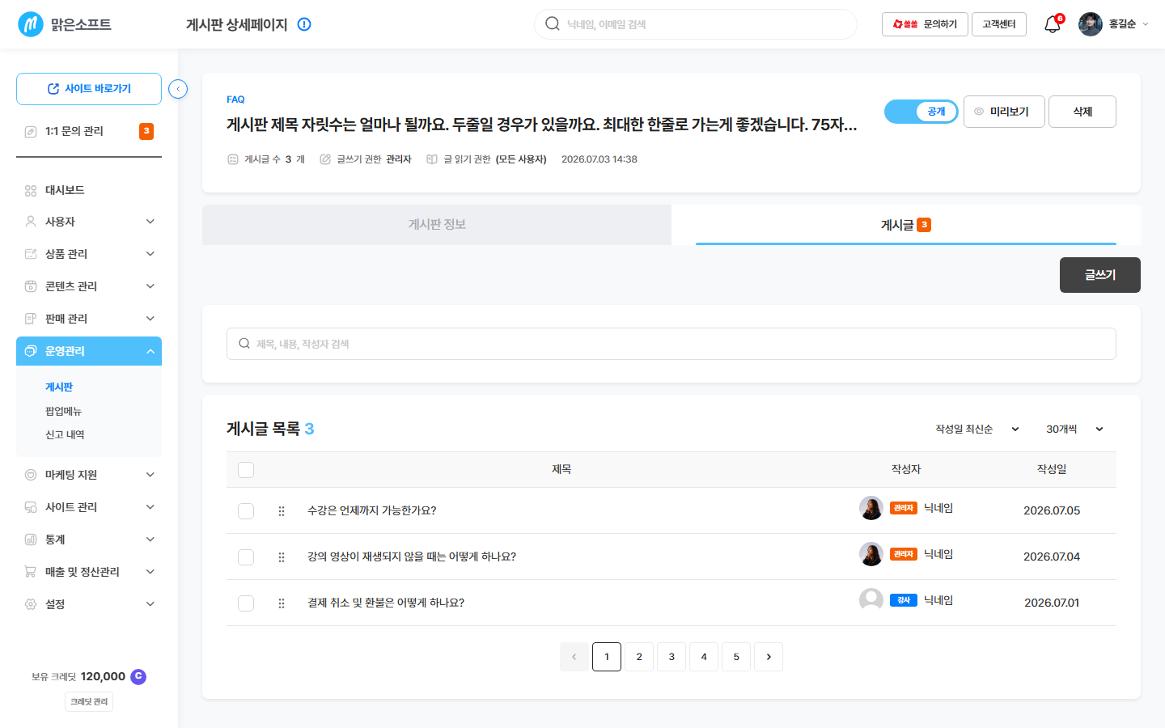Select 팝업메뉴 in the sidebar submenu
This screenshot has width=1165, height=728.
pyautogui.click(x=63, y=412)
